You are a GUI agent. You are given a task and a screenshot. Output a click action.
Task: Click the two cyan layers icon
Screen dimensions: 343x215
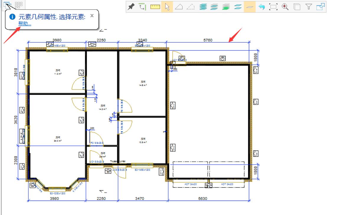pyautogui.click(x=238, y=7)
